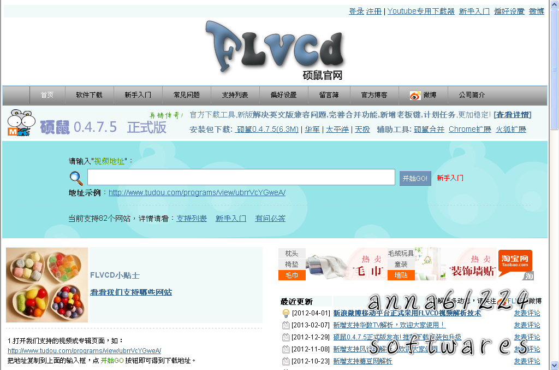Screen dimensions: 559x370
Task: Click the Weibo eye logo in nav bar
Action: tap(415, 95)
